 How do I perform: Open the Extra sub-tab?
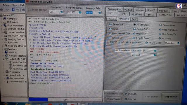tap(134, 19)
